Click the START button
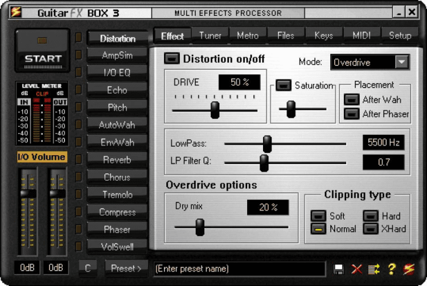The height and width of the screenshot is (286, 427). (43, 51)
